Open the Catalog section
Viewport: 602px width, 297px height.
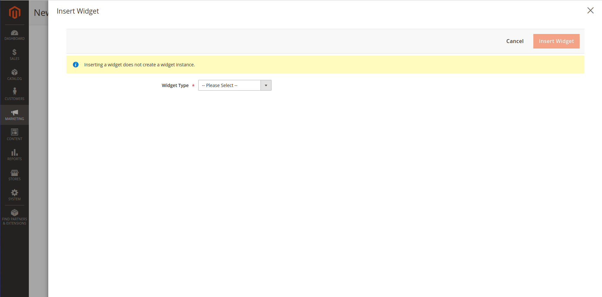[x=15, y=74]
